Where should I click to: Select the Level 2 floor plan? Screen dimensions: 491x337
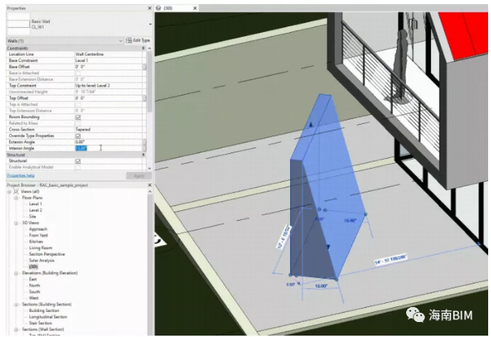(36, 210)
